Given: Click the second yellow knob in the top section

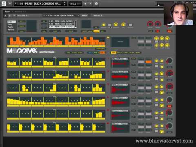Looking at the screenshot, I should [x=116, y=24].
